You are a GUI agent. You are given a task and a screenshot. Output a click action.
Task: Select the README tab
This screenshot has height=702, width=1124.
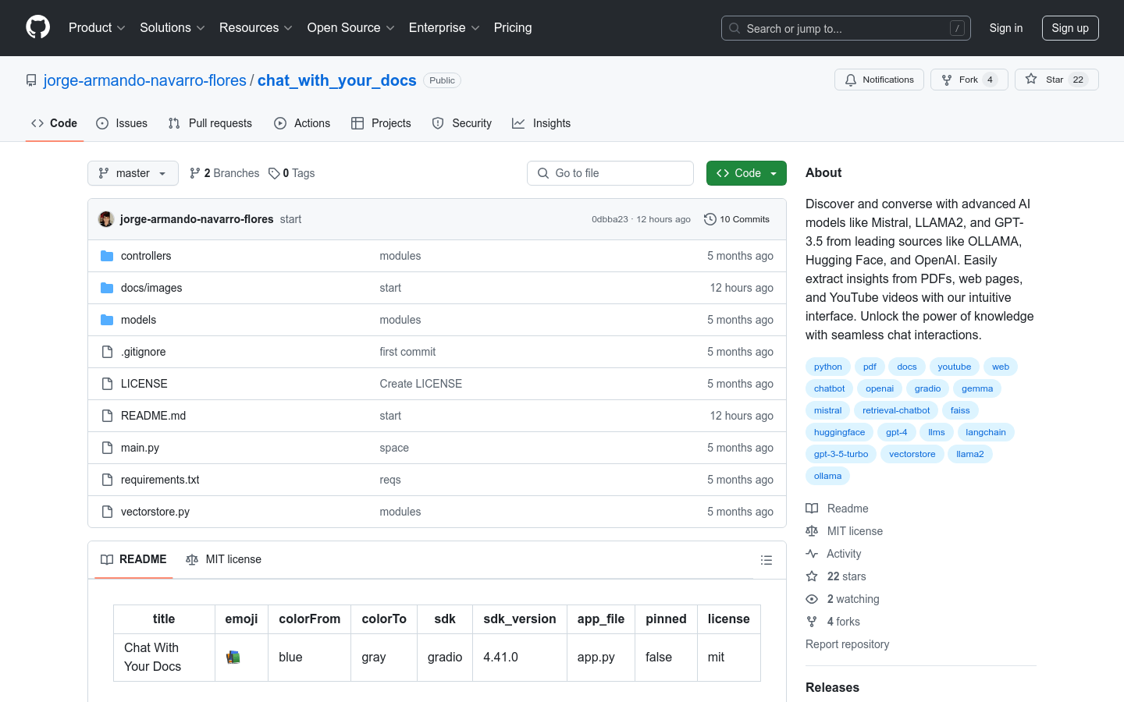[133, 559]
